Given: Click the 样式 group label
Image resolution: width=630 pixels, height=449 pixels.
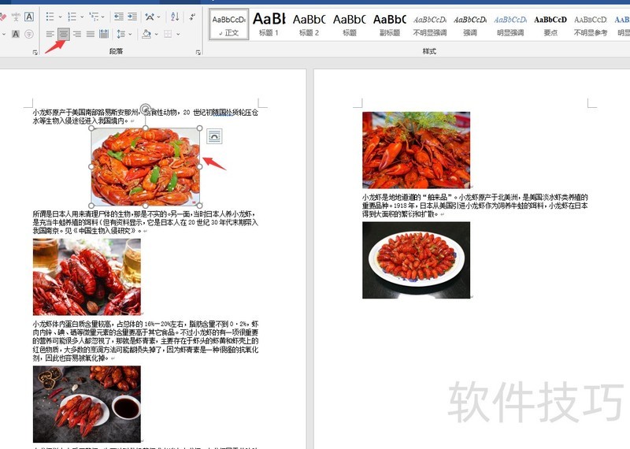Looking at the screenshot, I should coord(429,51).
